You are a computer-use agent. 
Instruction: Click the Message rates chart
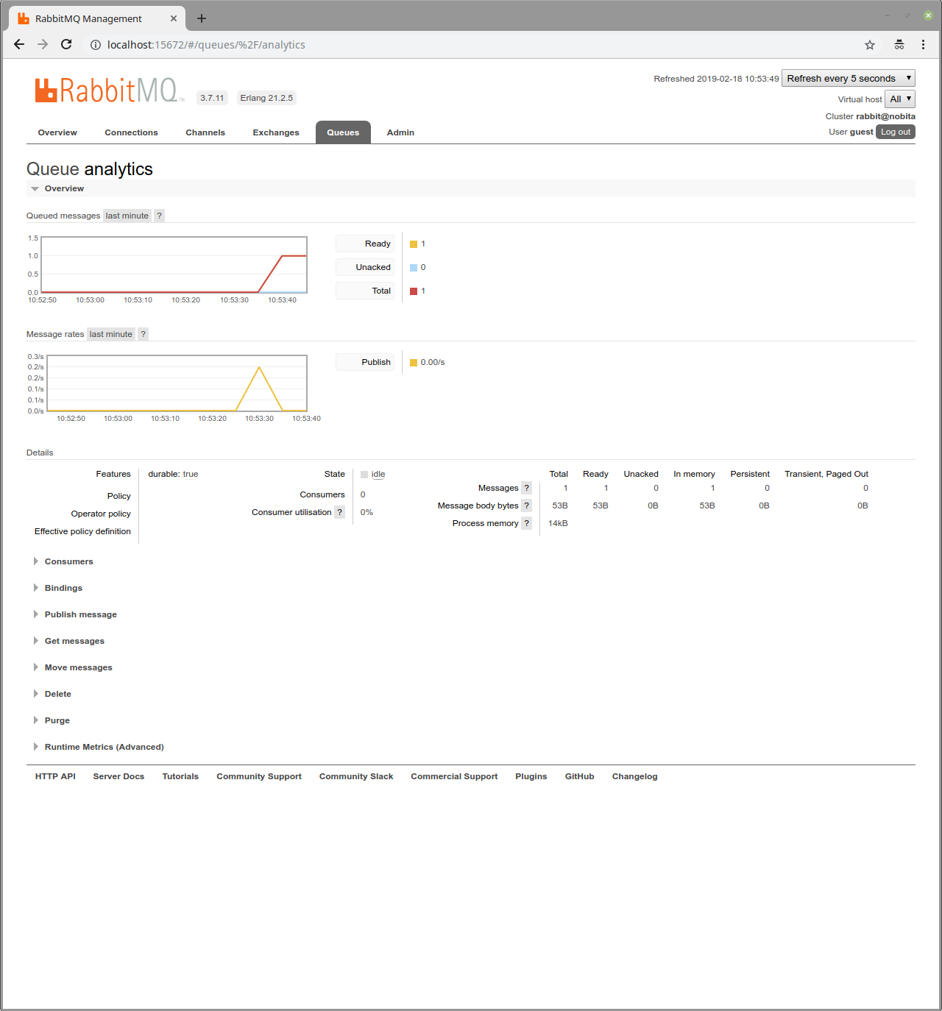pos(177,383)
